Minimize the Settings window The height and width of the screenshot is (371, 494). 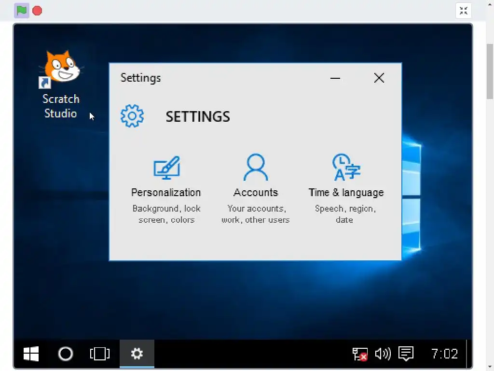(x=335, y=78)
